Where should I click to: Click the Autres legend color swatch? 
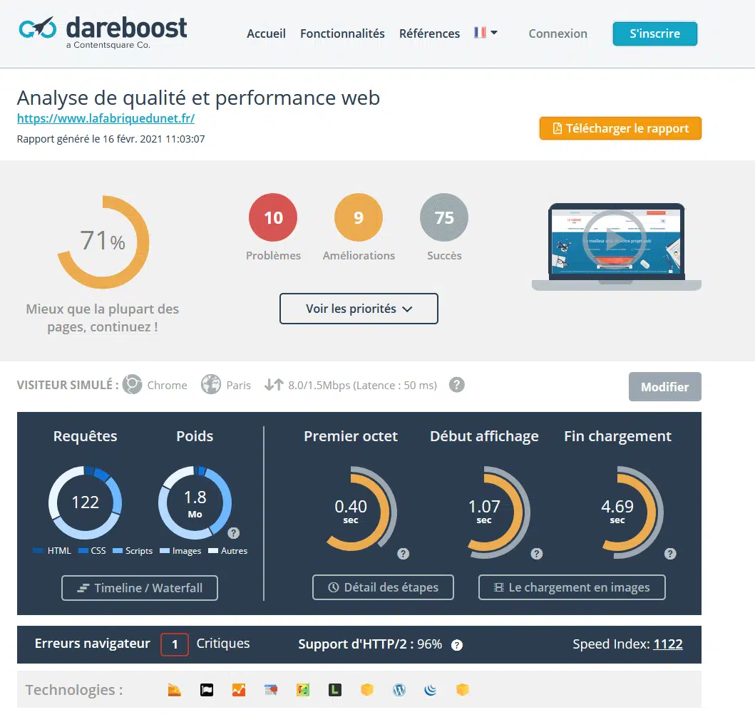click(213, 550)
